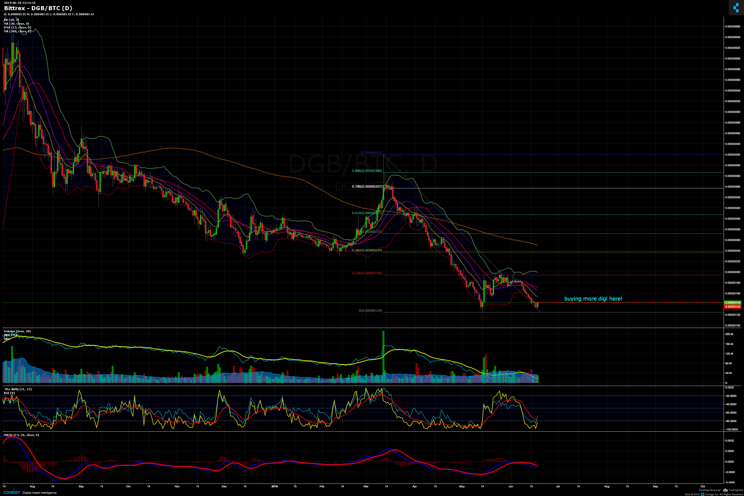Open the Bittrex - DGB/BTC (D) chart title
The width and height of the screenshot is (744, 496).
[38, 8]
